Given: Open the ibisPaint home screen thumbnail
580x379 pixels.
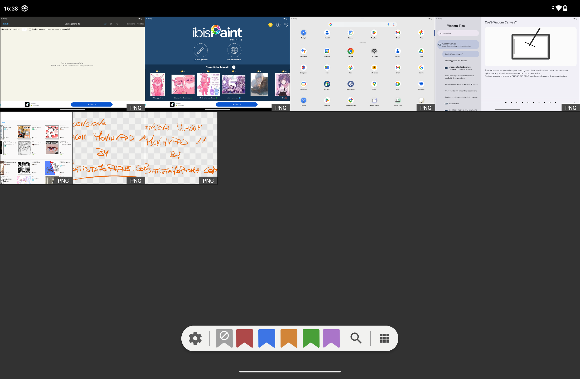Looking at the screenshot, I should [x=217, y=64].
